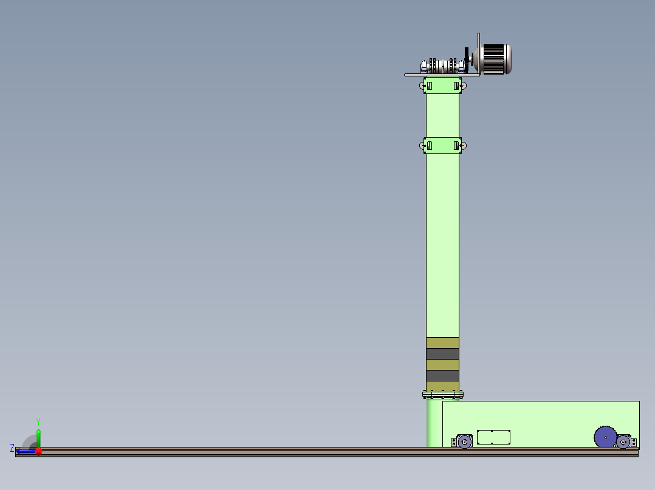This screenshot has width=655, height=490.
Task: Click the winch drum assembly beside the motor
Action: (x=443, y=66)
